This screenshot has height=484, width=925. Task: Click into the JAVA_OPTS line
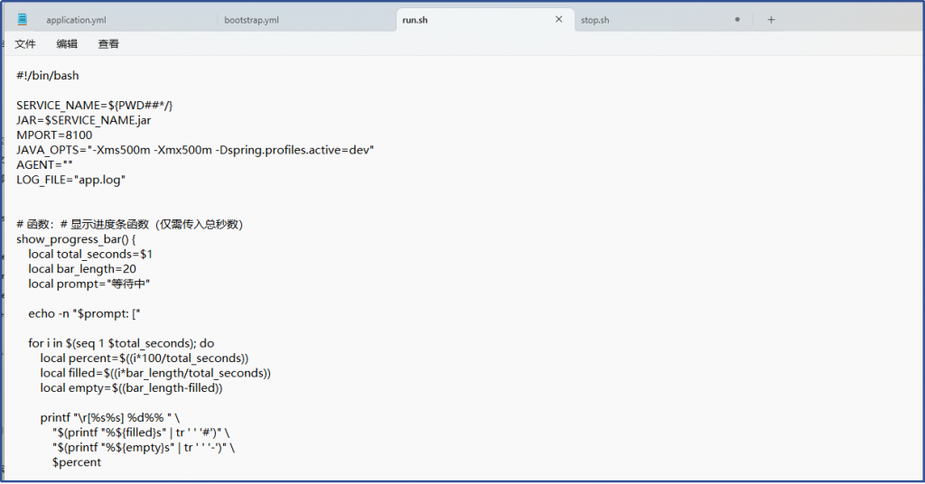(x=194, y=150)
